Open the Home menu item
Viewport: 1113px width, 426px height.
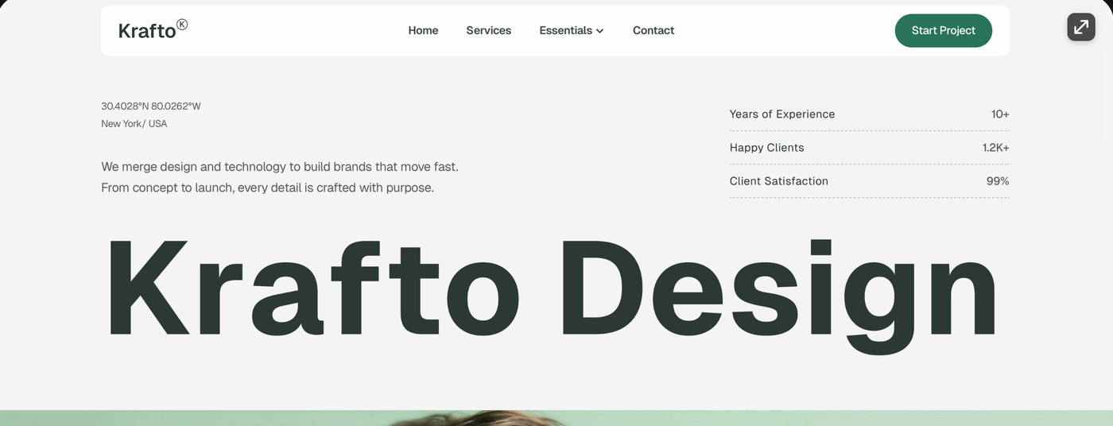[423, 30]
